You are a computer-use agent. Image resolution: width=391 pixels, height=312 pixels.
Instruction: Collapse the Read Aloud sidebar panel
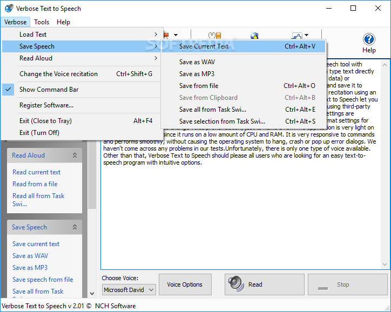point(75,155)
